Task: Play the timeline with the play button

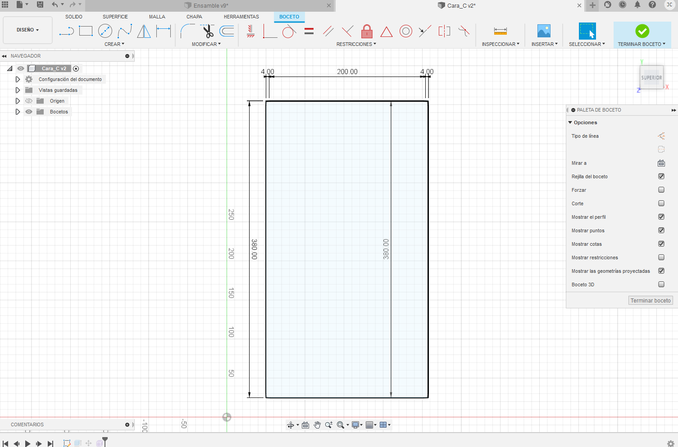Action: (27, 443)
